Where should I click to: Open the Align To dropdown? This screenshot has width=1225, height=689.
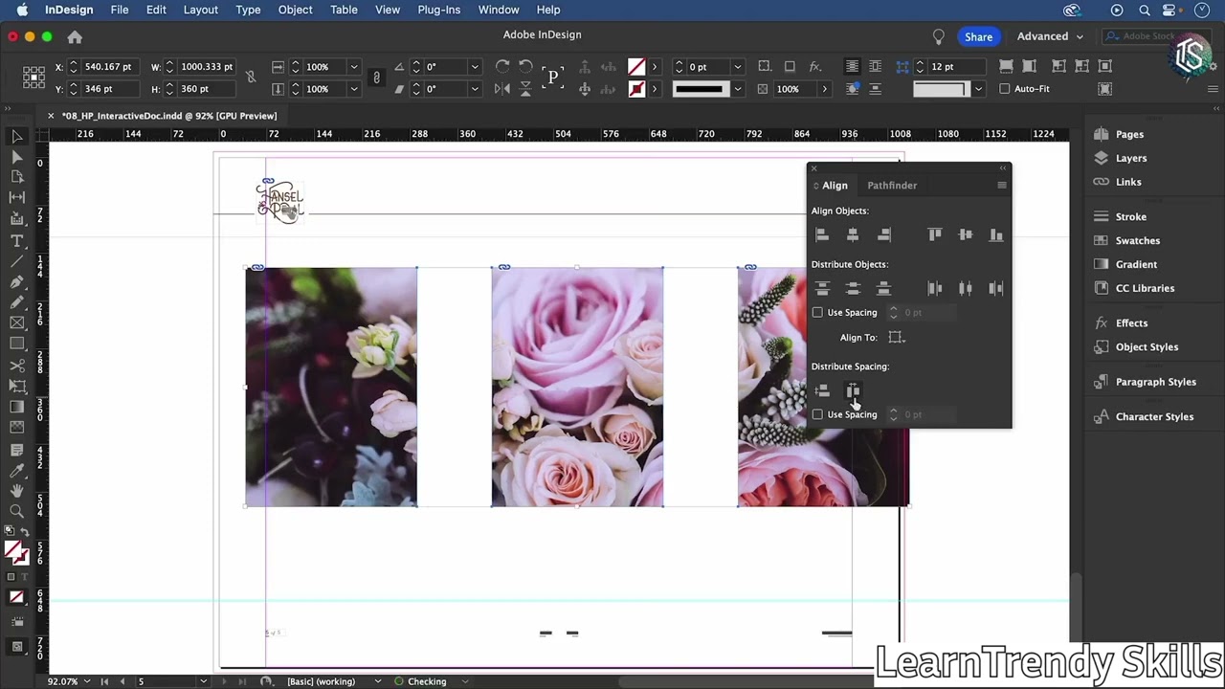point(896,337)
